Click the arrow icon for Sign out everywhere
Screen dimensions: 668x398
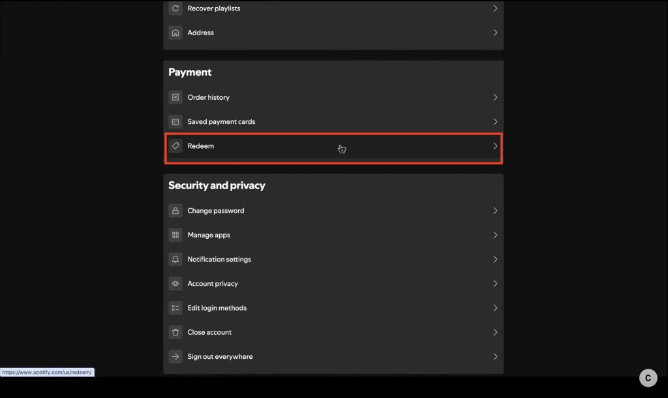click(x=175, y=356)
